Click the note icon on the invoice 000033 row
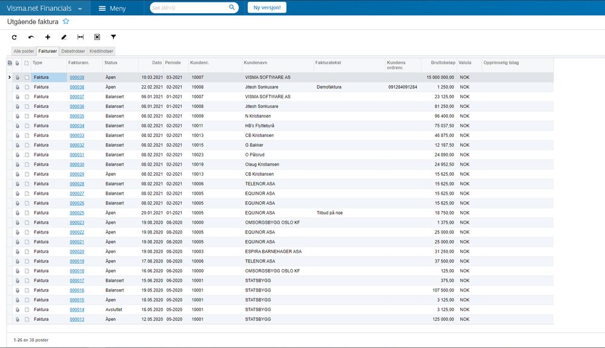This screenshot has width=605, height=348. point(27,136)
